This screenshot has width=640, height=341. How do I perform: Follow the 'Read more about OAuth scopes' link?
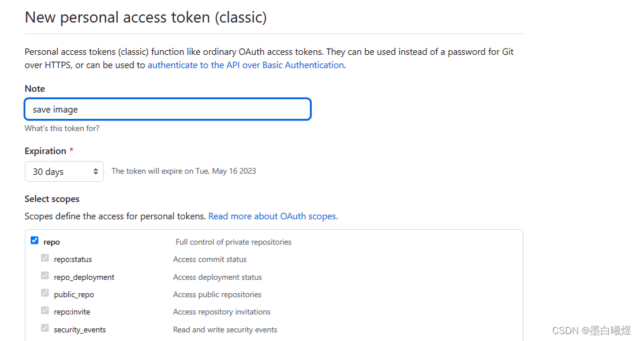point(273,216)
